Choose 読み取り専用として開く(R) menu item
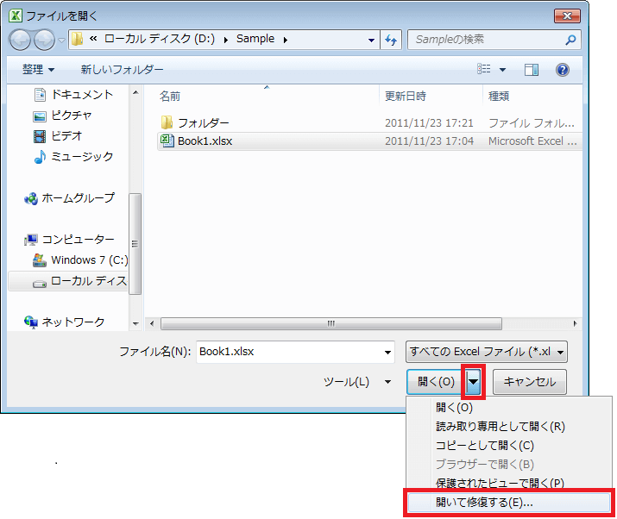The height and width of the screenshot is (519, 617). point(509,427)
